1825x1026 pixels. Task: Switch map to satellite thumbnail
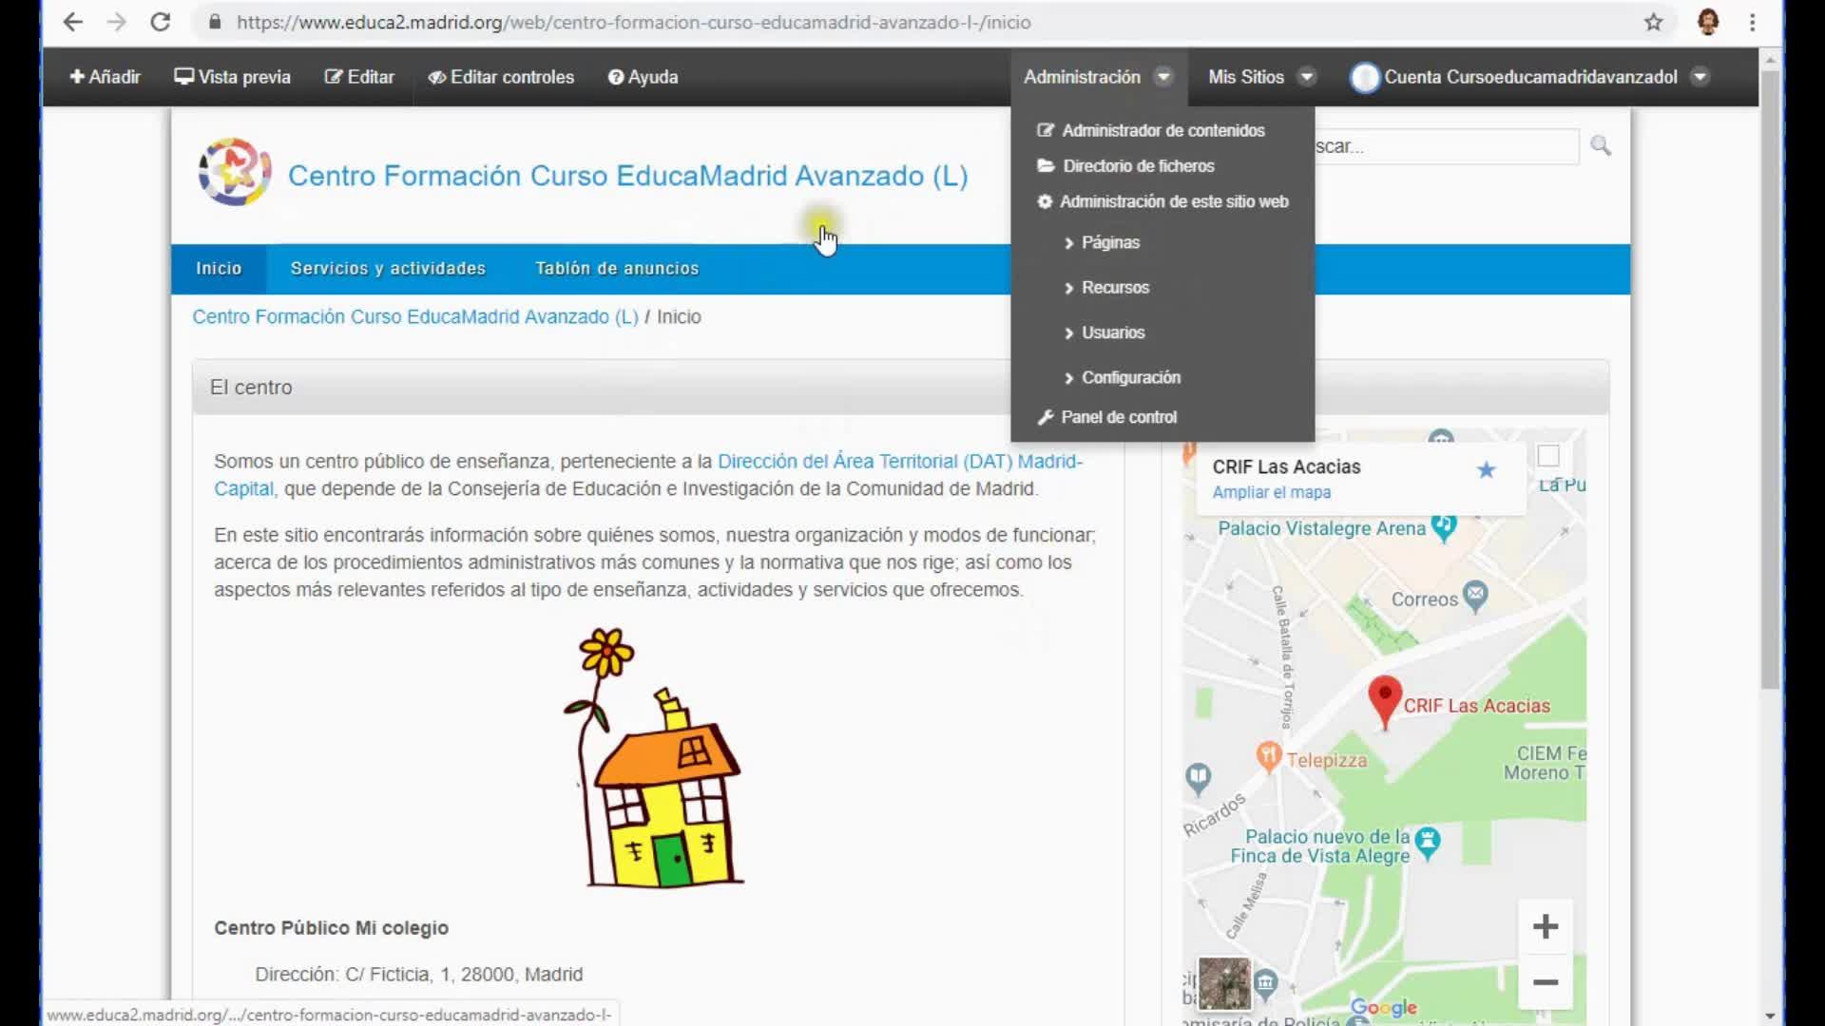click(1223, 982)
